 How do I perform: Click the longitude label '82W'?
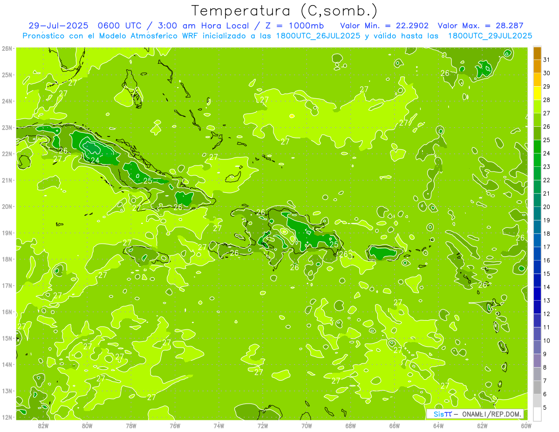click(x=43, y=425)
